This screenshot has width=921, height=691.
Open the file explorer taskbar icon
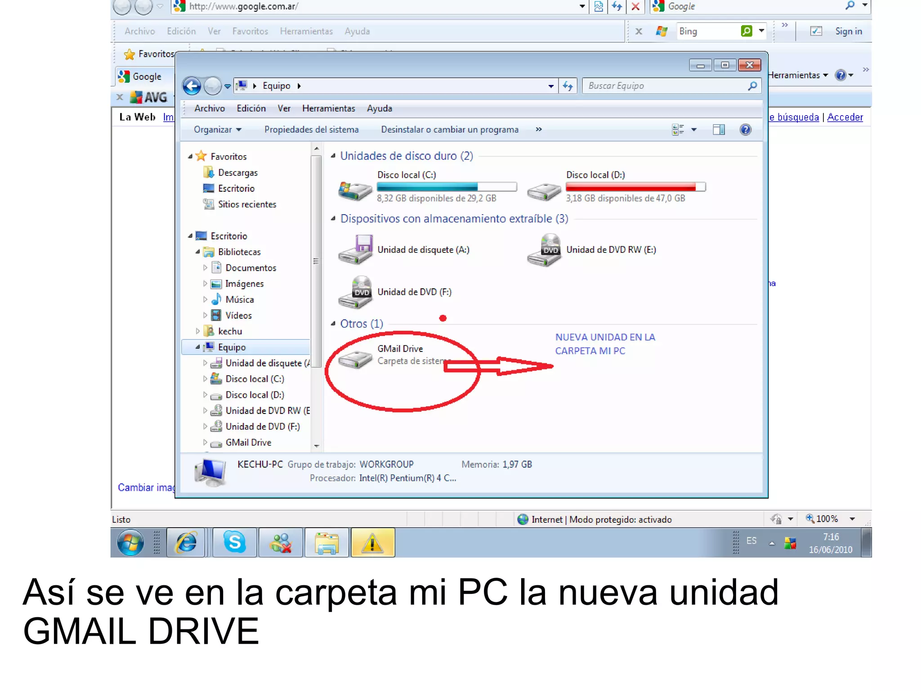point(327,543)
